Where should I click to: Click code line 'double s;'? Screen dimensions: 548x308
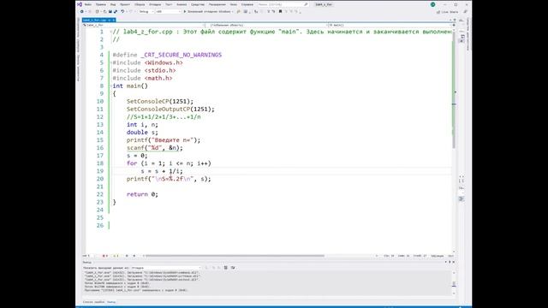142,133
